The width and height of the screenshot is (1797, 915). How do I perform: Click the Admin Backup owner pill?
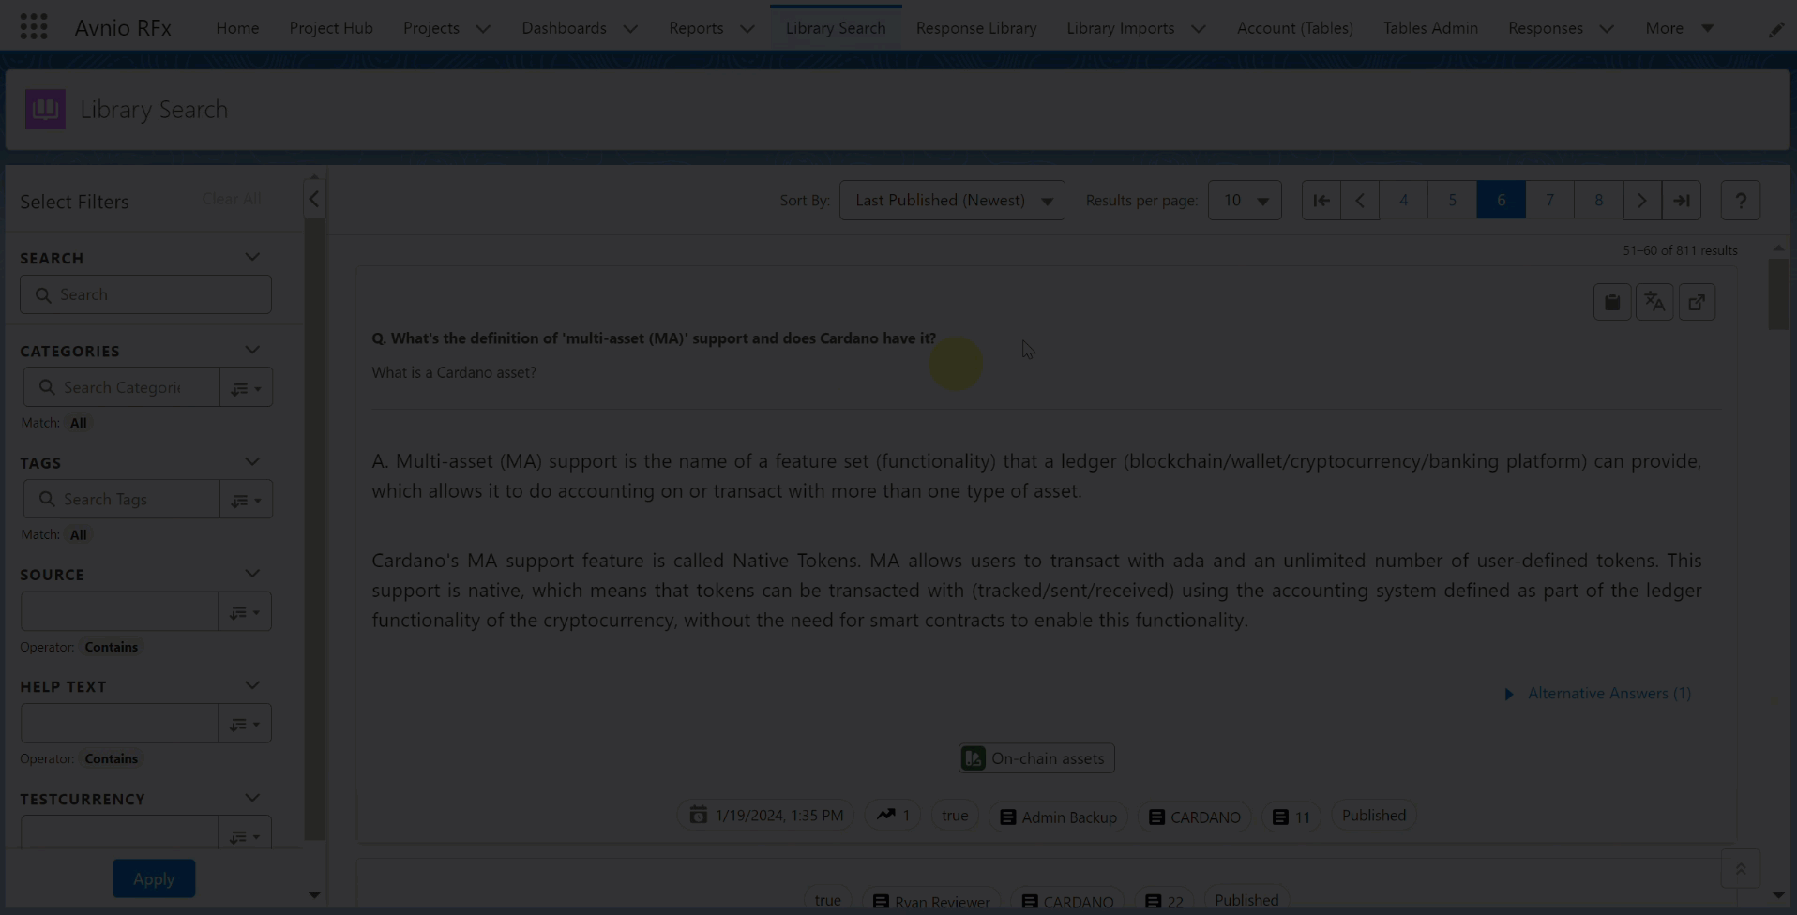tap(1058, 817)
